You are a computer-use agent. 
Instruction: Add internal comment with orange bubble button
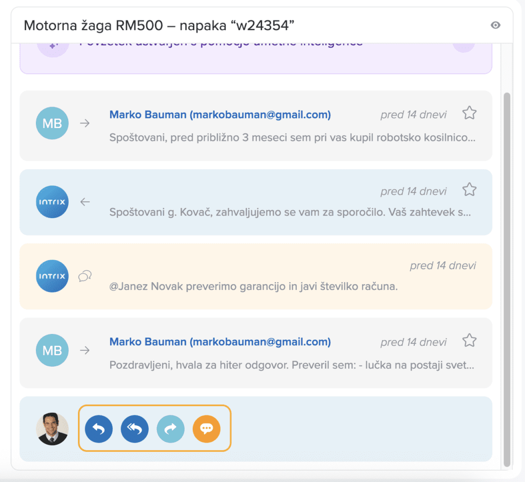coord(206,429)
